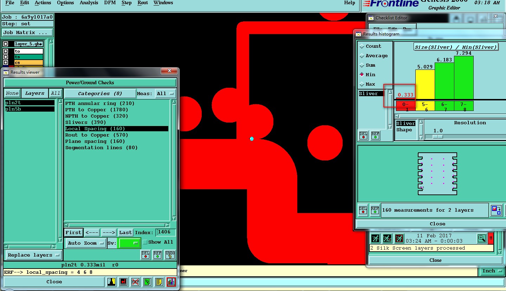Select 'PTH annular ring (210)' category

(x=100, y=104)
